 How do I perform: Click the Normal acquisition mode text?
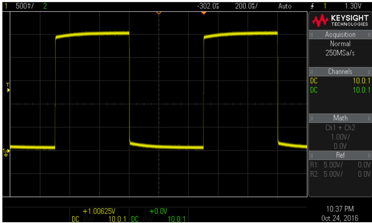(340, 44)
